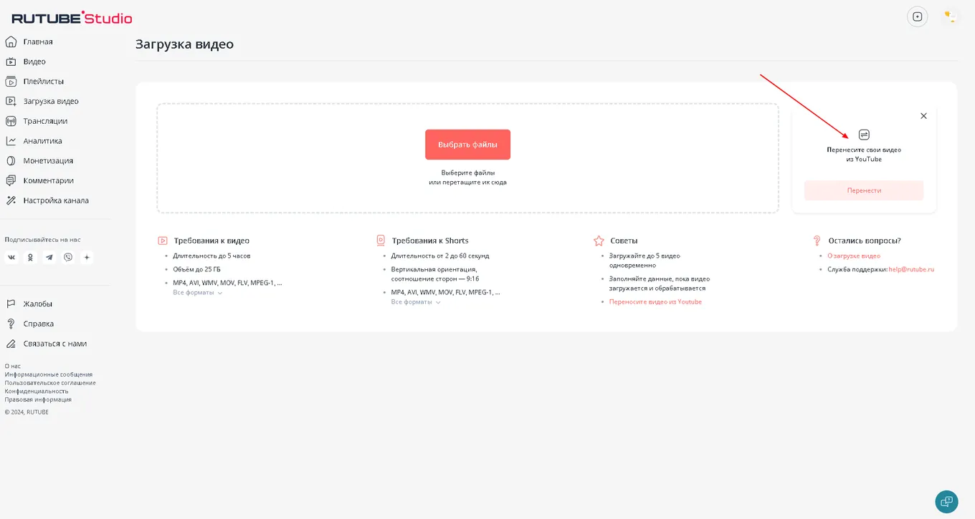Click the coin icon beside Монетизация
This screenshot has width=975, height=519.
point(11,161)
